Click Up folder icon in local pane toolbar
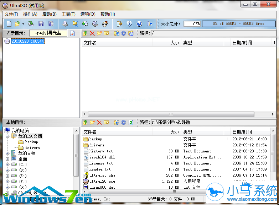The image size is (279, 205). click(85, 123)
